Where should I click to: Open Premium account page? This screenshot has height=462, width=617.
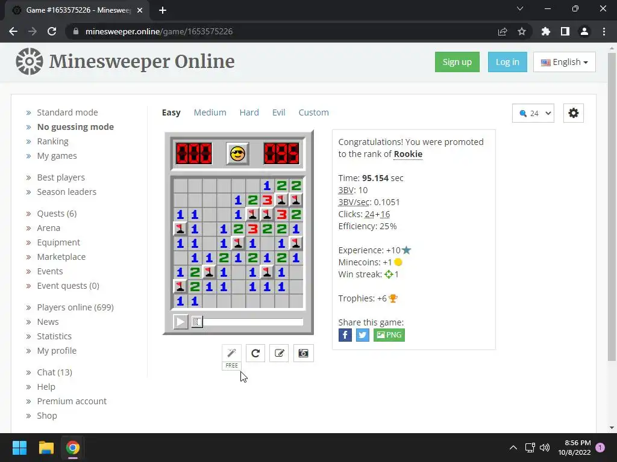point(72,401)
